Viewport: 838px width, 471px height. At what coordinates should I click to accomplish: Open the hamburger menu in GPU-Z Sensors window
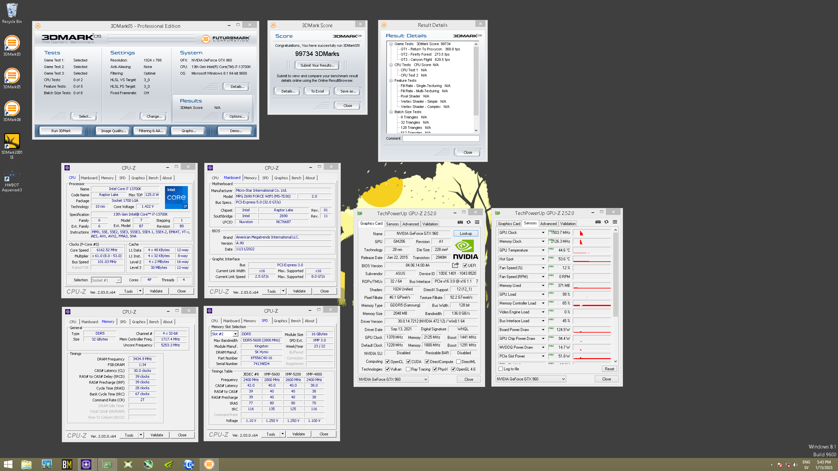pyautogui.click(x=615, y=222)
